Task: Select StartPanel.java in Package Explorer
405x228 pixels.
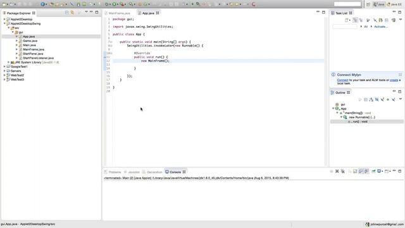Action: [33, 54]
